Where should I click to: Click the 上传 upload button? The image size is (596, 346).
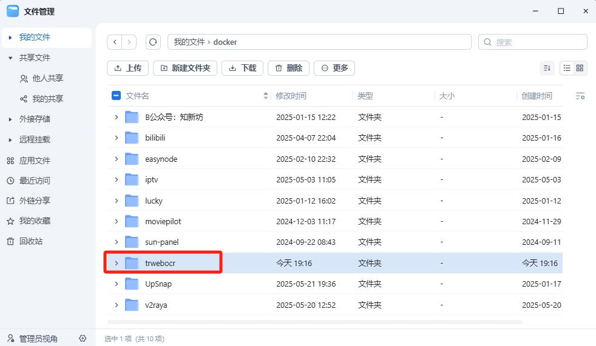(127, 68)
